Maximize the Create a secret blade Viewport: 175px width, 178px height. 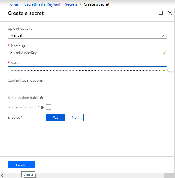pos(161,13)
